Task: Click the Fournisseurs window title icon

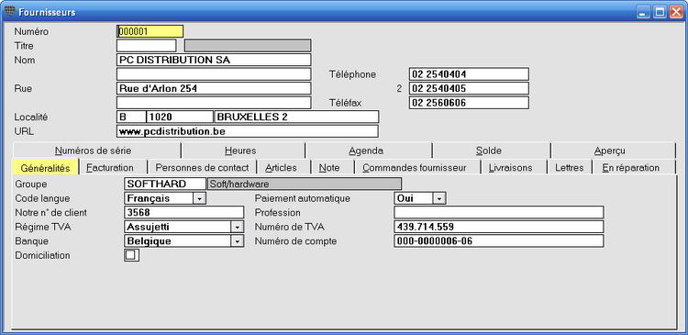Action: pyautogui.click(x=10, y=12)
